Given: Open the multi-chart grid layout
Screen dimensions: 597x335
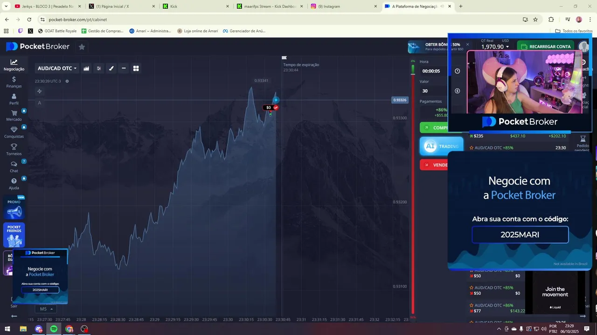Looking at the screenshot, I should [136, 68].
